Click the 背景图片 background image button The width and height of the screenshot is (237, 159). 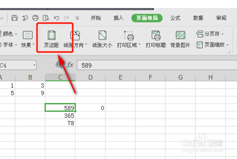180,39
